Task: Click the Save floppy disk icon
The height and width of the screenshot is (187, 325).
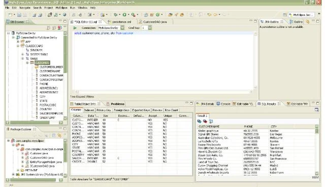Action: (19, 15)
